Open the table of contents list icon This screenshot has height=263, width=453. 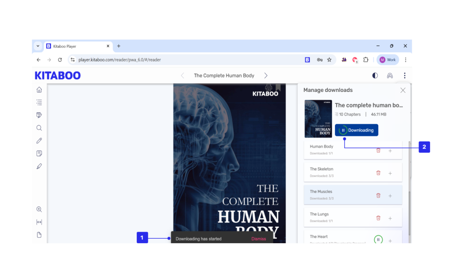pos(39,102)
